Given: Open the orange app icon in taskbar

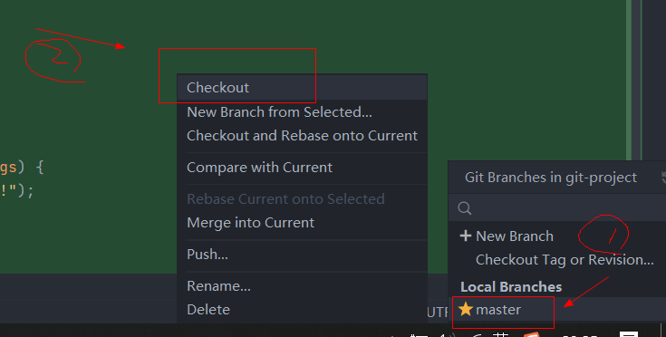Looking at the screenshot, I should [x=531, y=334].
